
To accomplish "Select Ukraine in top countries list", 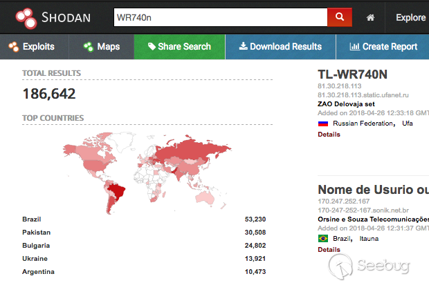I will click(x=35, y=259).
